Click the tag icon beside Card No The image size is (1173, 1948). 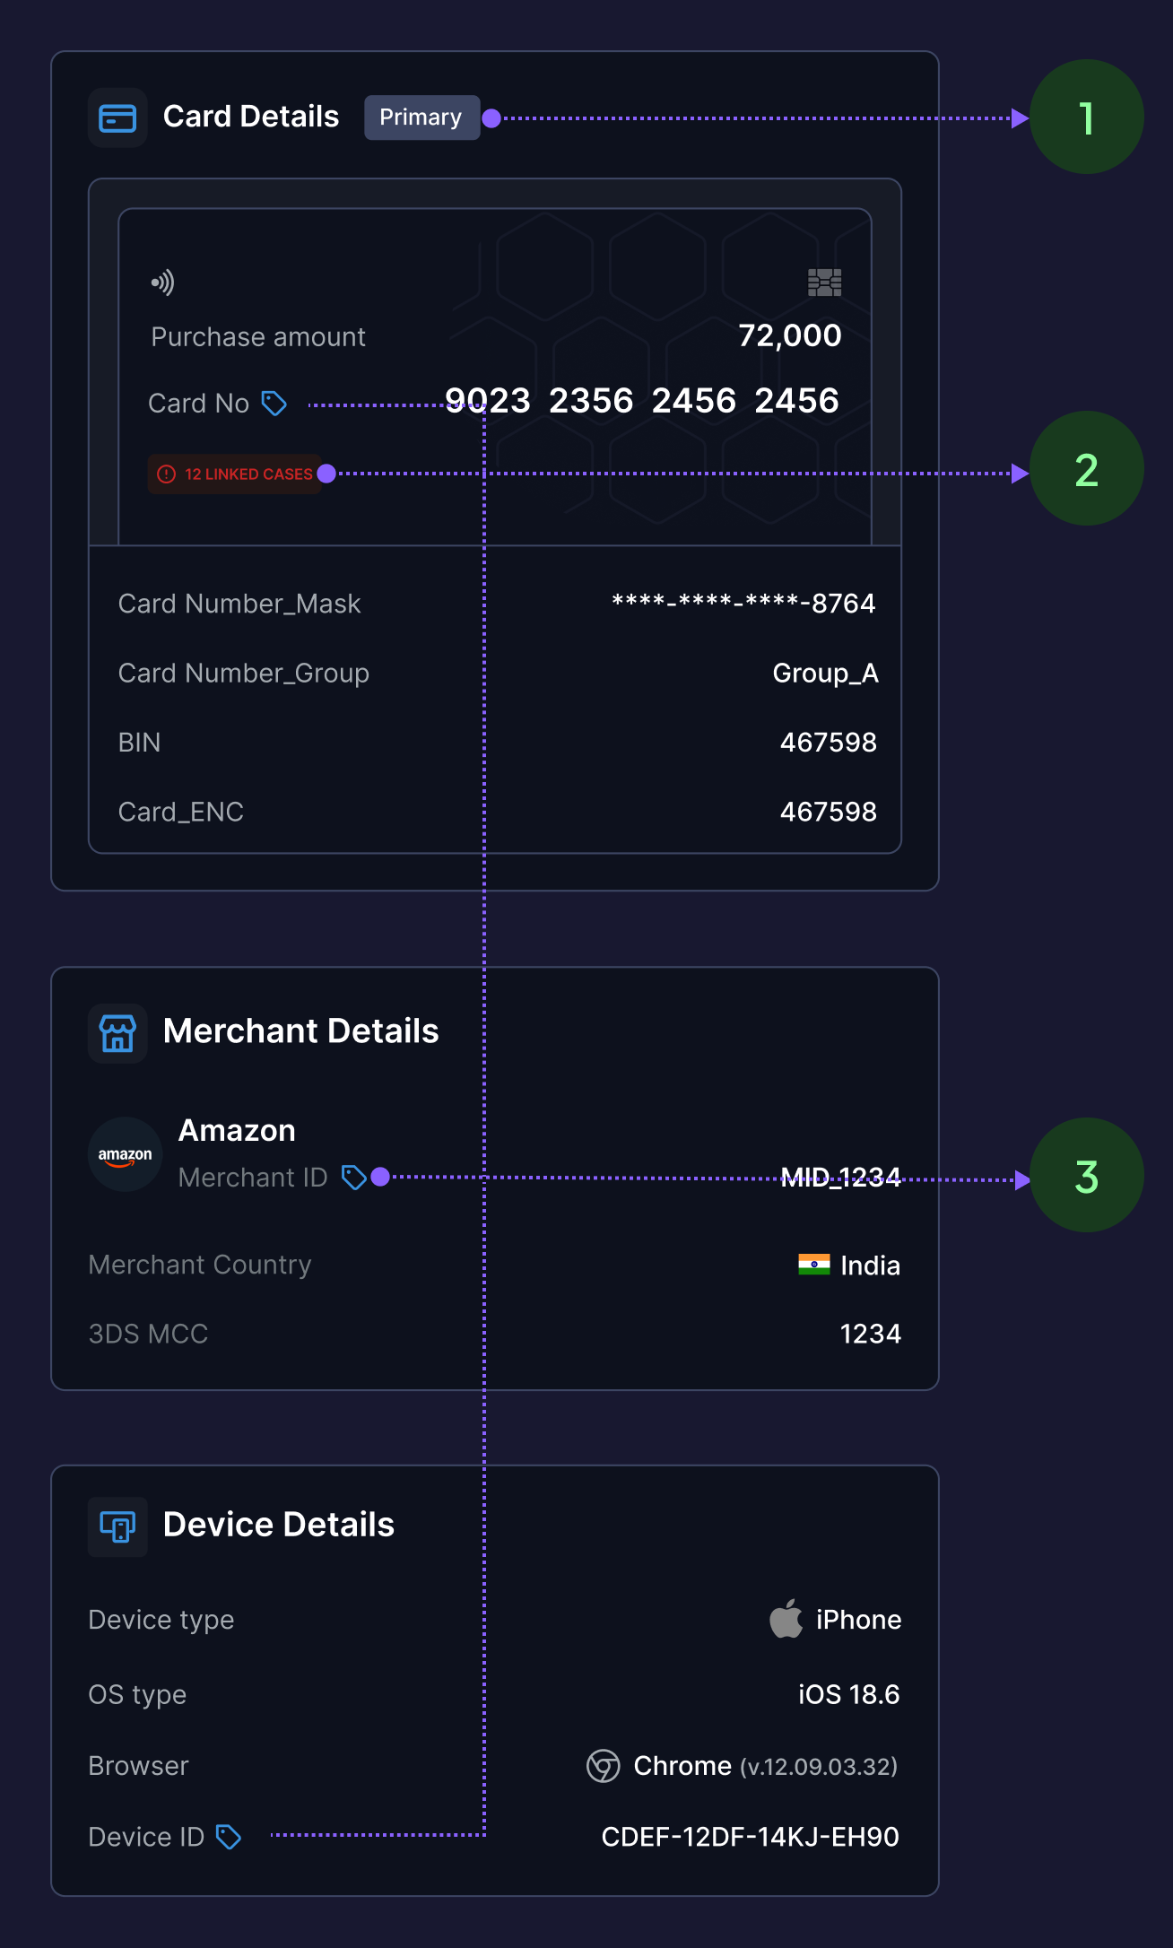point(274,404)
